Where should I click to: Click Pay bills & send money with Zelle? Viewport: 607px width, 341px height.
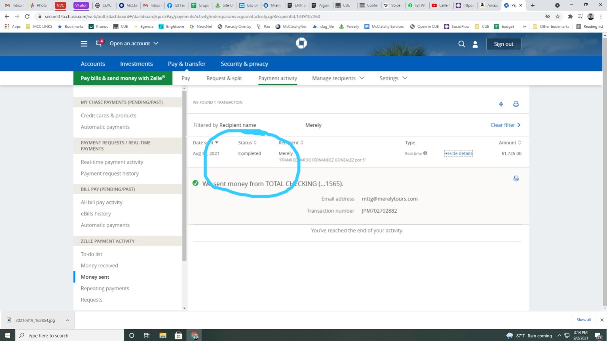pyautogui.click(x=123, y=78)
